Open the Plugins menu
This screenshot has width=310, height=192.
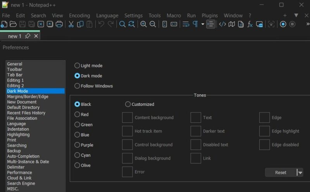[x=210, y=15]
